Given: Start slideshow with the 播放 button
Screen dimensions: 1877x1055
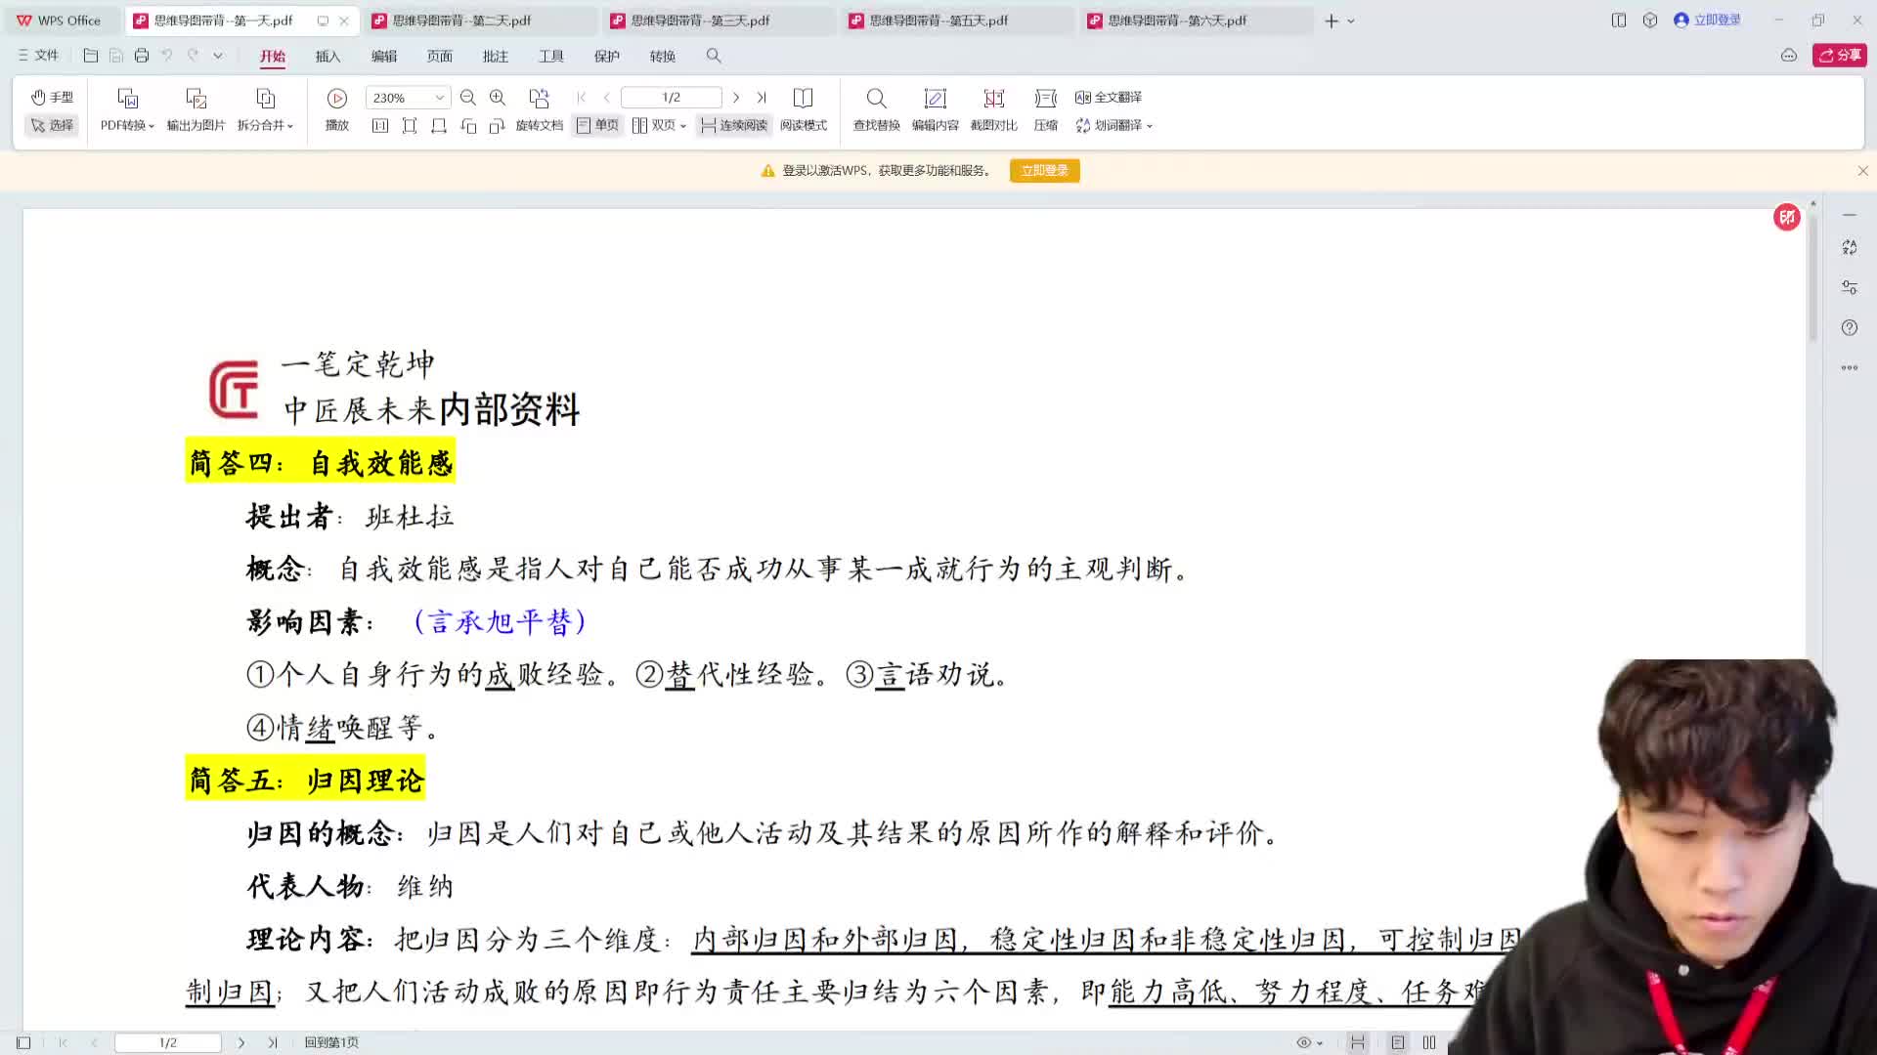Looking at the screenshot, I should pos(336,107).
